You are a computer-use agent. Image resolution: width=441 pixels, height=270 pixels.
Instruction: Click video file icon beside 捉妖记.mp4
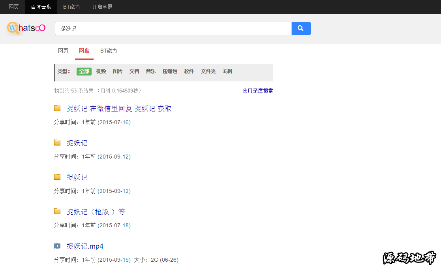(x=57, y=246)
